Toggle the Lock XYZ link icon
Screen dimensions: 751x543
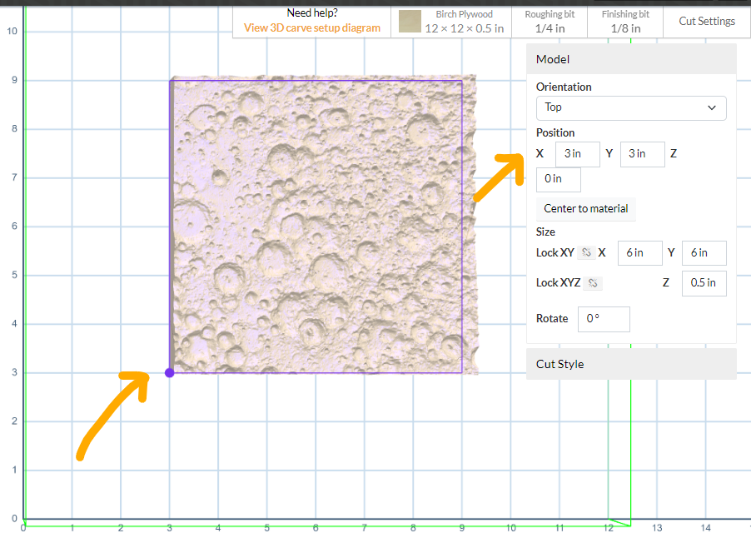(593, 283)
